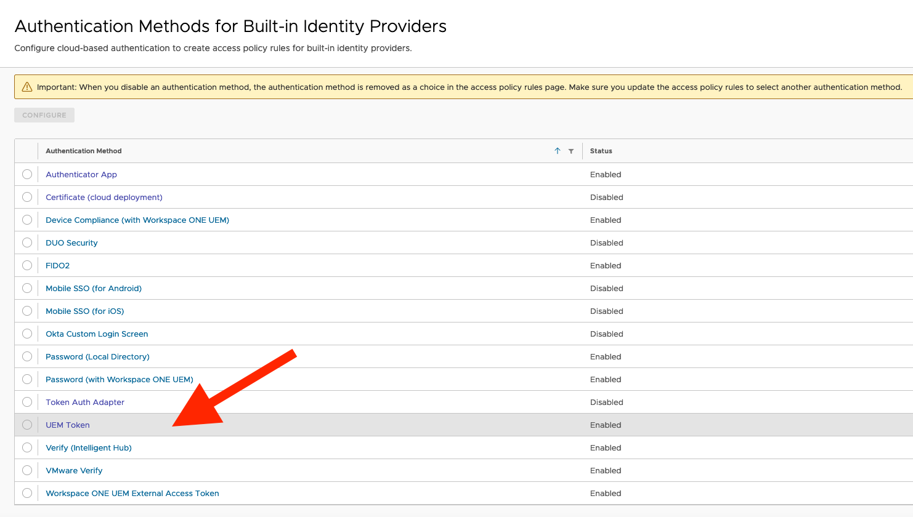Viewport: 913px width, 517px height.
Task: Open Workspace ONE UEM External Access Token link
Action: coord(132,494)
